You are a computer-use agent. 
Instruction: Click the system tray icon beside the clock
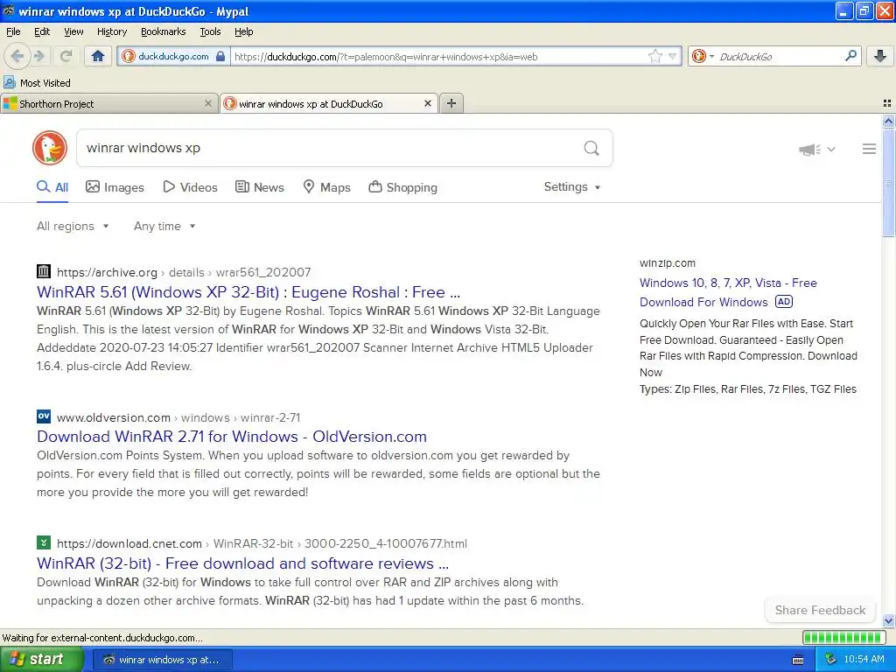[x=830, y=660]
